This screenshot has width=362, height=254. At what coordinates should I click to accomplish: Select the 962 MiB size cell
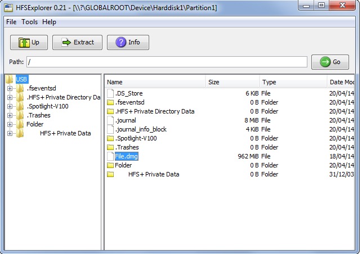tap(248, 156)
